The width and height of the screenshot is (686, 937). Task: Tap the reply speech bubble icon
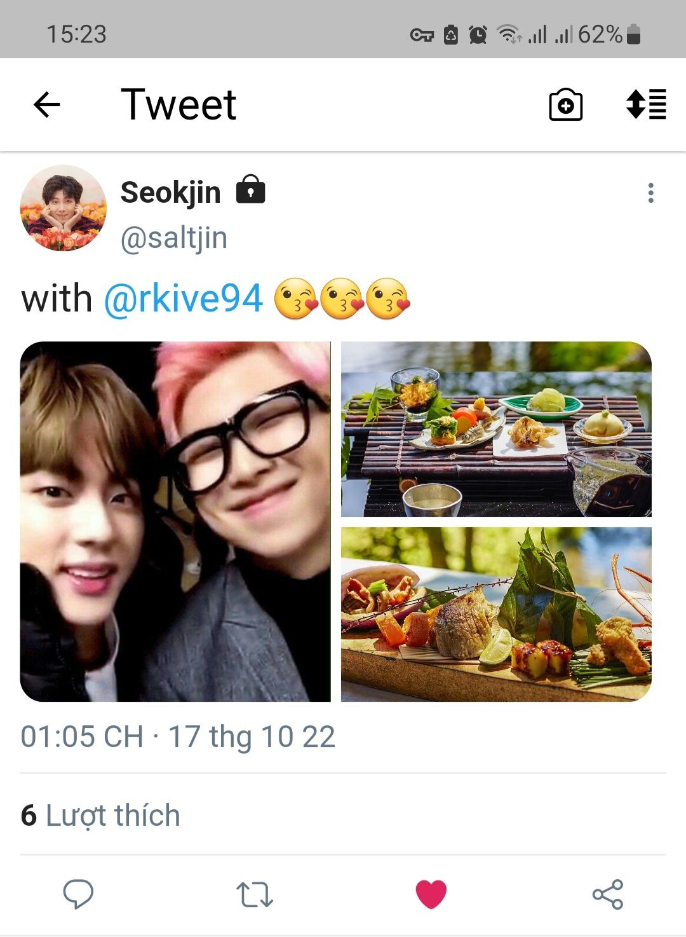(78, 894)
